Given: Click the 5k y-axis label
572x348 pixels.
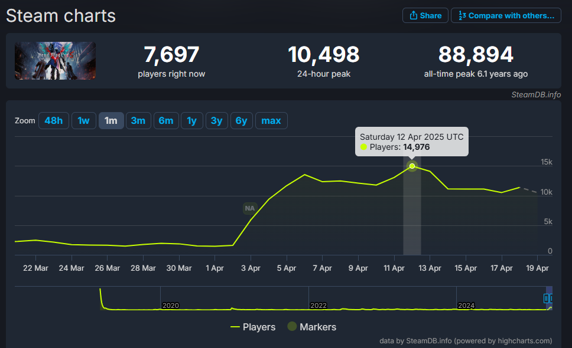Looking at the screenshot, I should point(548,221).
